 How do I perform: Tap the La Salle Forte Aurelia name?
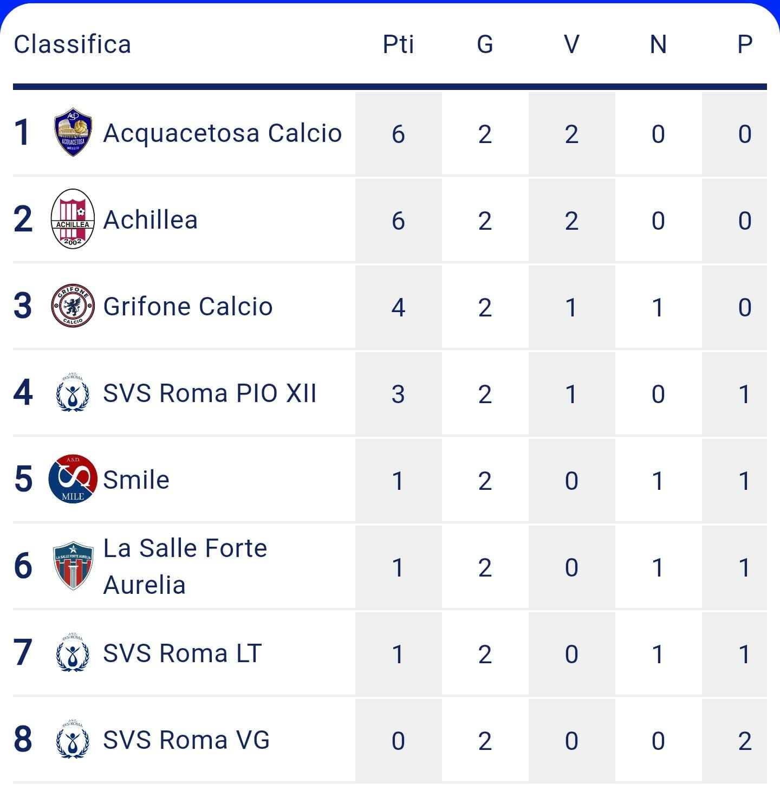point(185,566)
